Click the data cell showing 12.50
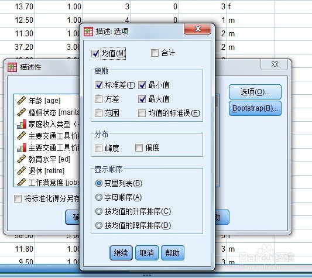The image size is (312, 278). (18, 20)
